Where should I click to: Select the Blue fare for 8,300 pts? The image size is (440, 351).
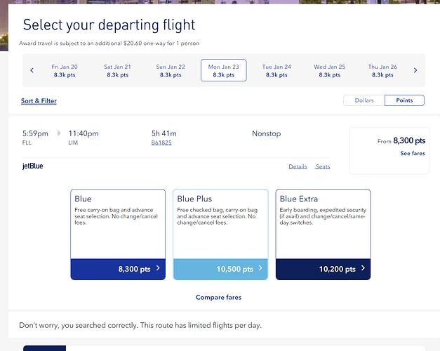pos(118,269)
